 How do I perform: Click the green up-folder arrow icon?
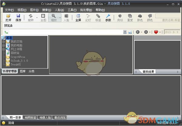[6, 32]
